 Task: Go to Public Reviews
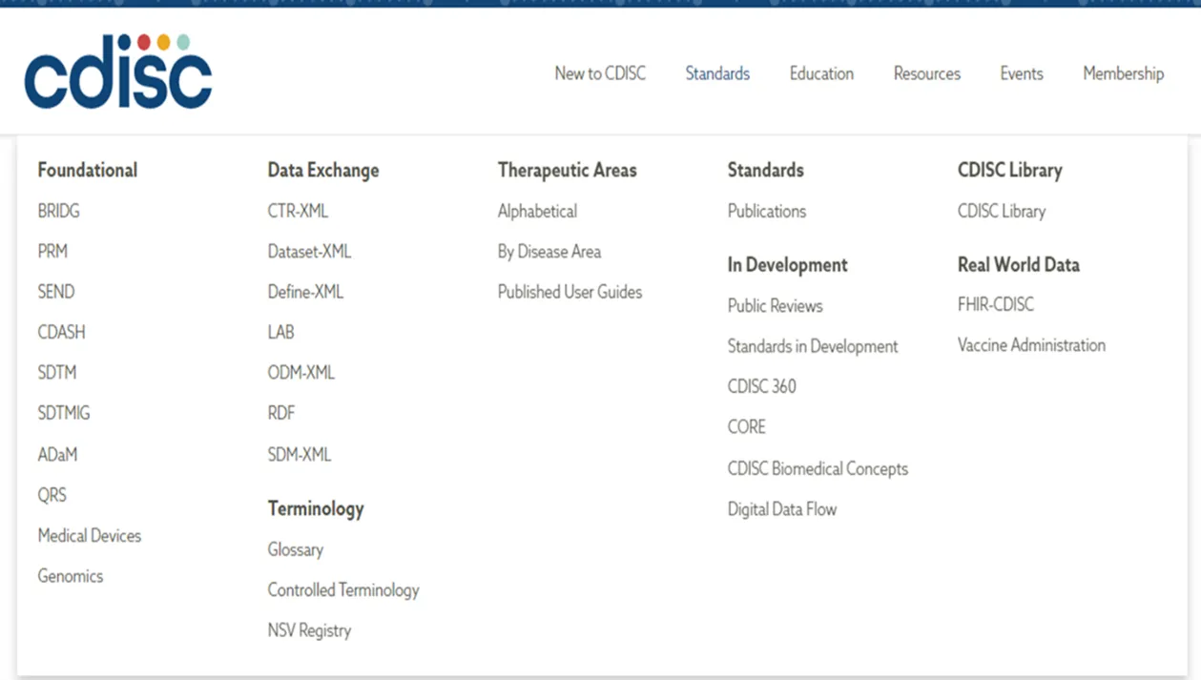click(775, 305)
